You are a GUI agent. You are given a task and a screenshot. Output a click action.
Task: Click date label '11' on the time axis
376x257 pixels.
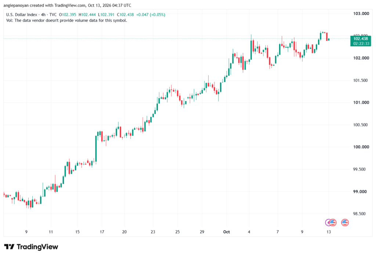pos(51,232)
